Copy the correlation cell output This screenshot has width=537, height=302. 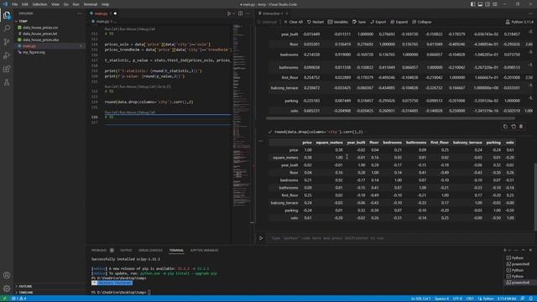point(505,127)
